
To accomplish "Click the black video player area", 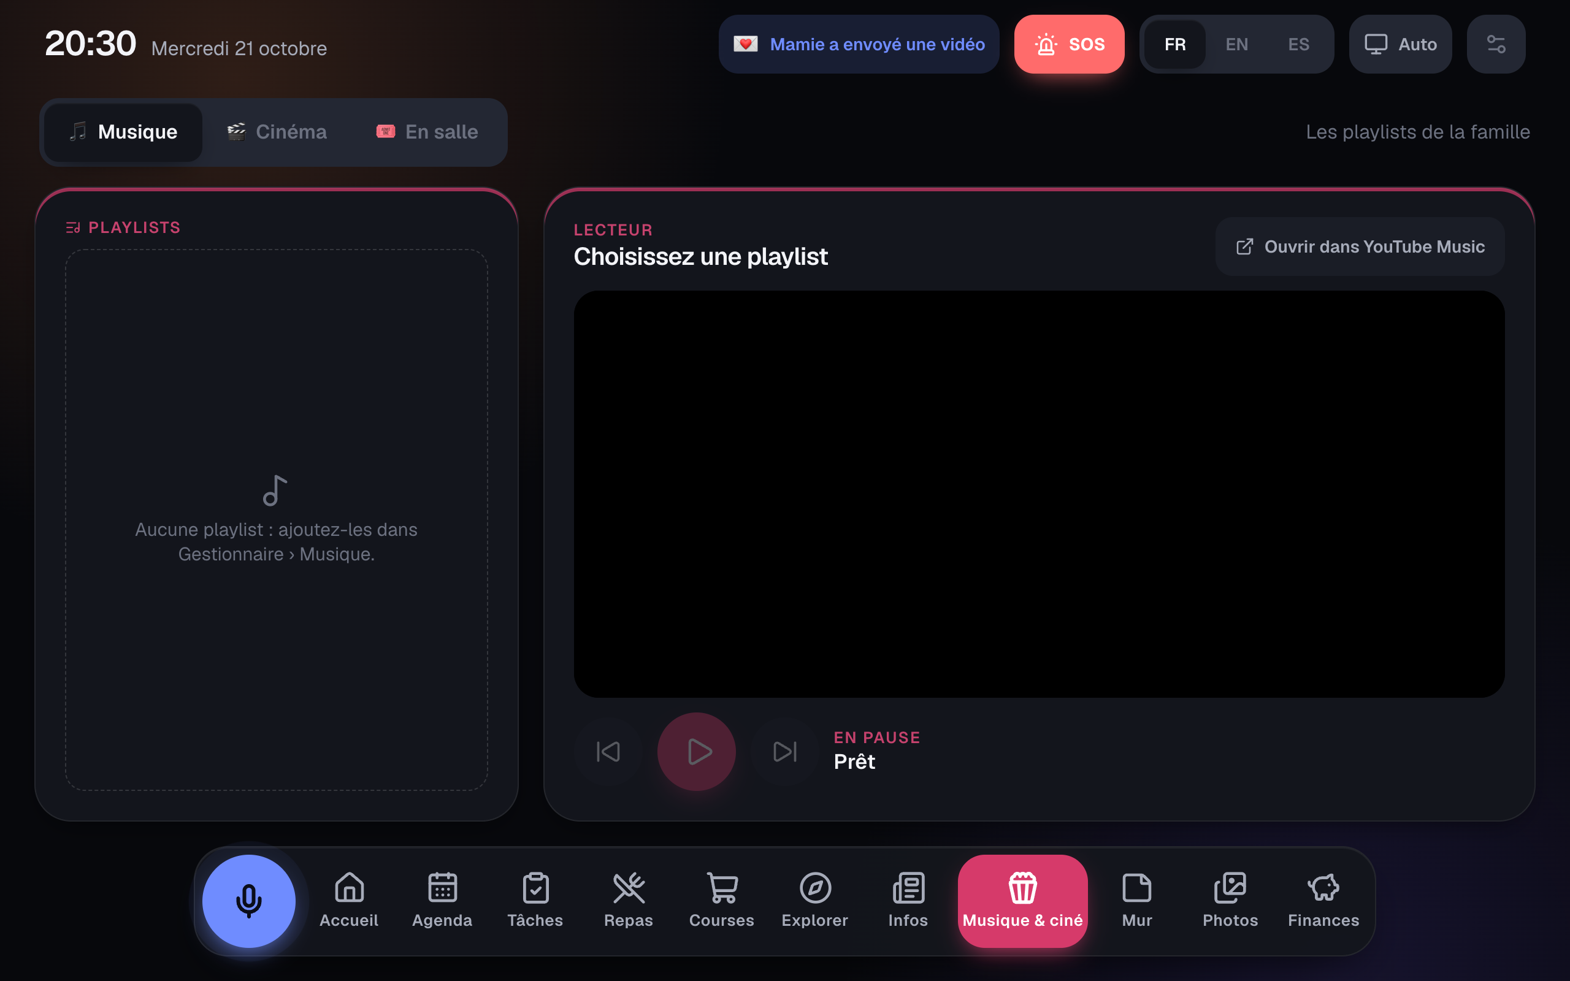I will coord(1040,494).
